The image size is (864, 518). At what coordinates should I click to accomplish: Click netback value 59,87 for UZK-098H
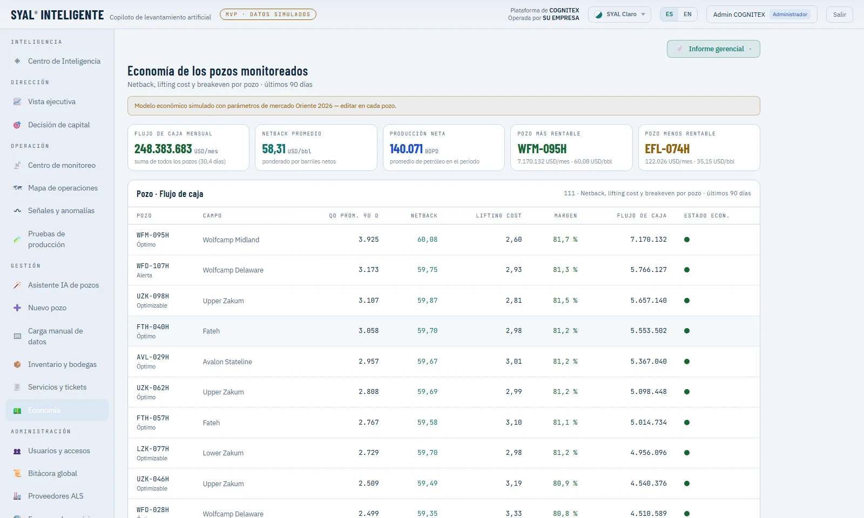pyautogui.click(x=427, y=301)
